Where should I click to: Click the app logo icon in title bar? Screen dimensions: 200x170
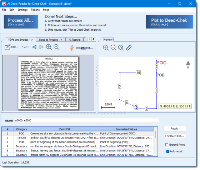coord(4,4)
